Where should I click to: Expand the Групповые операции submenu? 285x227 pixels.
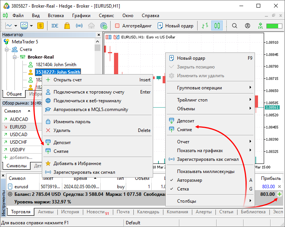pos(210,88)
